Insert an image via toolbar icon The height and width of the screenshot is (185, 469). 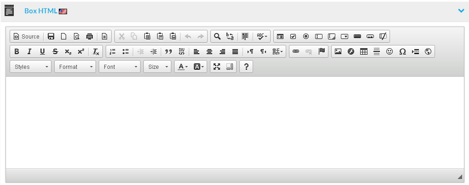point(338,51)
